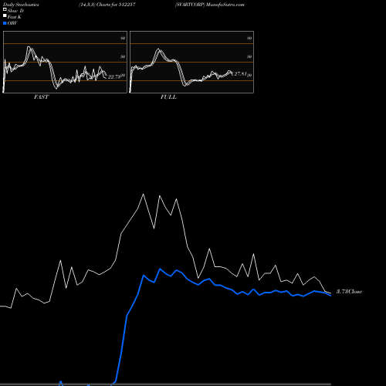Click the 'Daily Stochastics' title text
This screenshot has width=386, height=386.
click(x=21, y=5)
